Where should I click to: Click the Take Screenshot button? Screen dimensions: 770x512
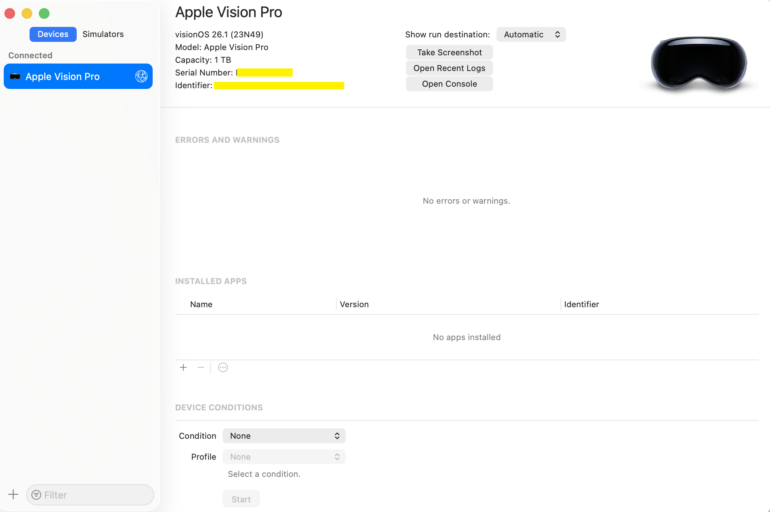point(449,52)
